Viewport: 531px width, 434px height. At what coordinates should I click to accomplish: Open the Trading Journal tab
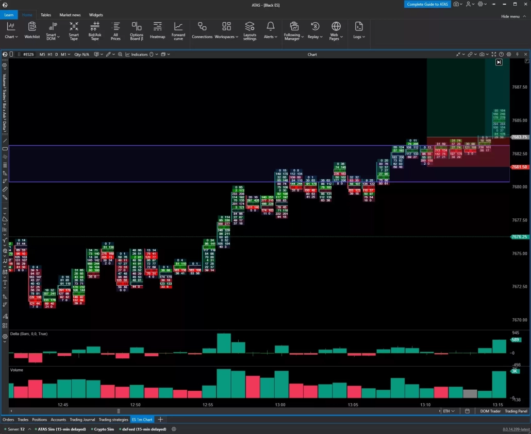click(82, 420)
